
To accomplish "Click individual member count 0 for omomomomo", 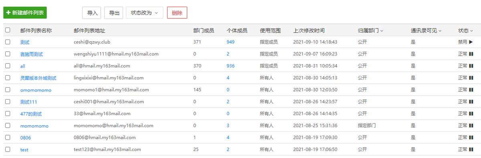I will (x=228, y=90).
